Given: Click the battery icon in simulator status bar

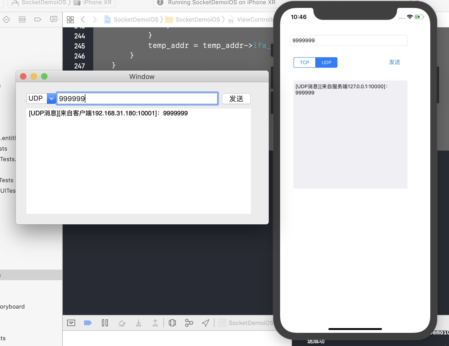Looking at the screenshot, I should click(x=419, y=17).
